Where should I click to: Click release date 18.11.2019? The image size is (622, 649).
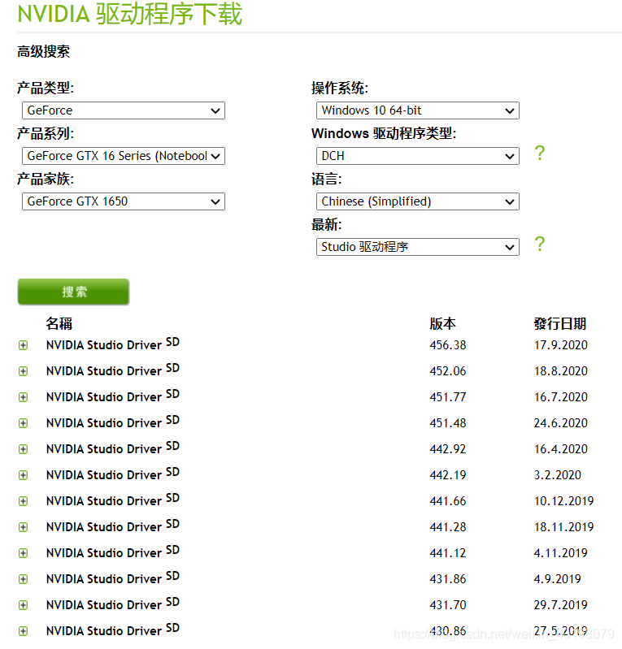pyautogui.click(x=564, y=527)
